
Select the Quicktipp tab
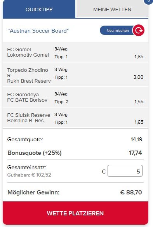tap(39, 9)
